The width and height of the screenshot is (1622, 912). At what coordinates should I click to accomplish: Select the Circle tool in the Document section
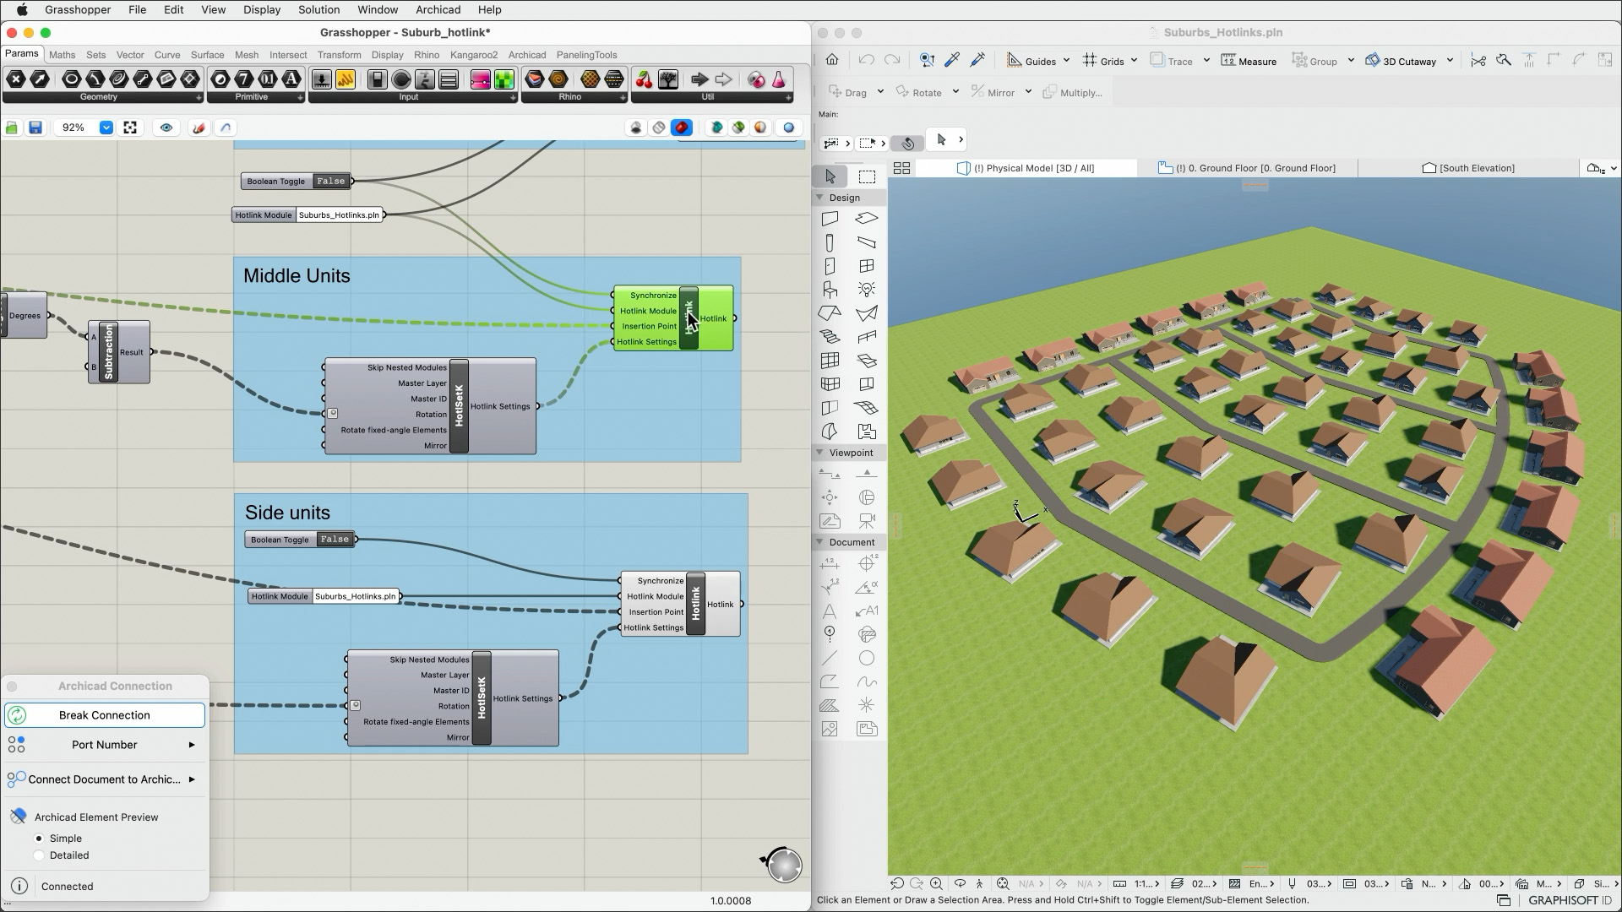867,658
